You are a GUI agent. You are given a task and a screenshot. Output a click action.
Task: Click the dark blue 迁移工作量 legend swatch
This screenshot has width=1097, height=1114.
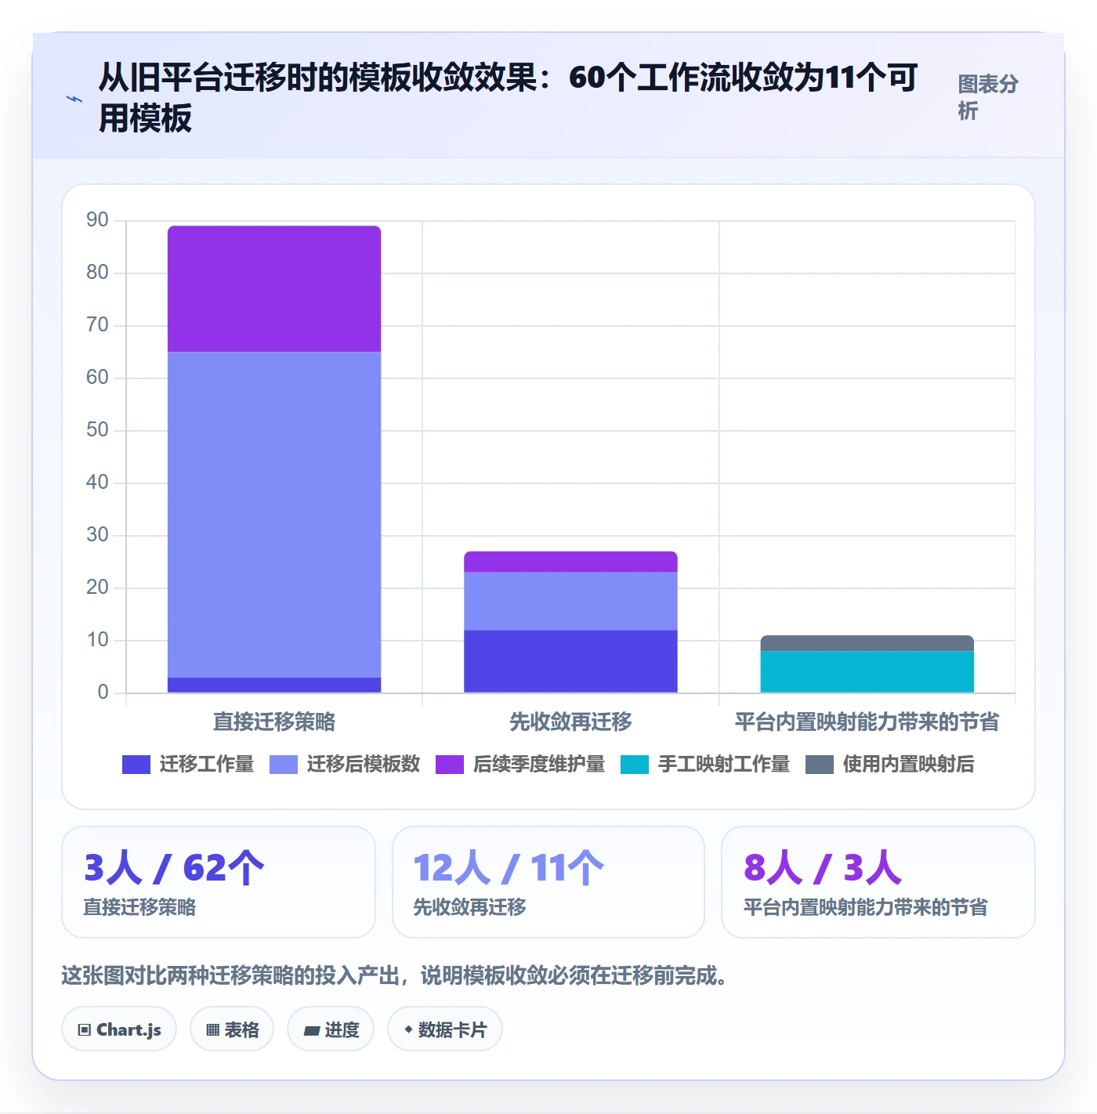click(x=136, y=765)
